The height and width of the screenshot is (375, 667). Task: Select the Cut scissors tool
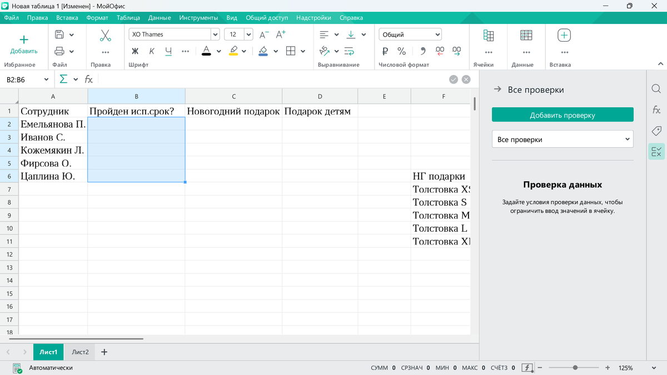coord(105,35)
